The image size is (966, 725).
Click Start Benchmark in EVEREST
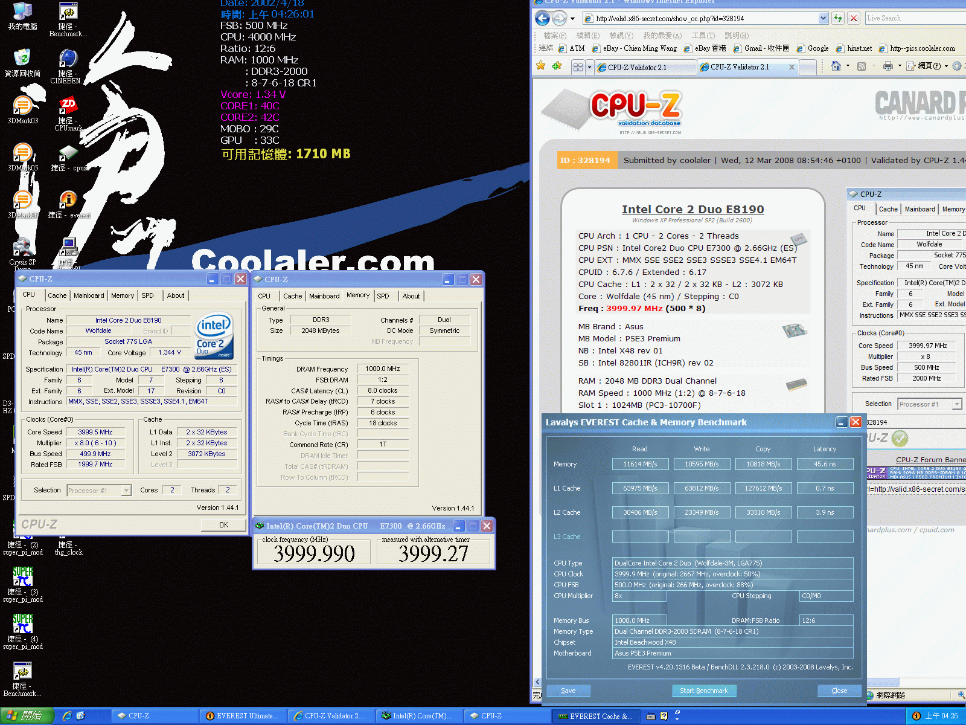click(704, 691)
